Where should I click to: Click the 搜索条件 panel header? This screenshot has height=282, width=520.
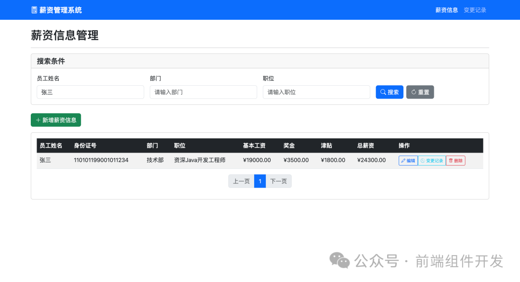260,61
